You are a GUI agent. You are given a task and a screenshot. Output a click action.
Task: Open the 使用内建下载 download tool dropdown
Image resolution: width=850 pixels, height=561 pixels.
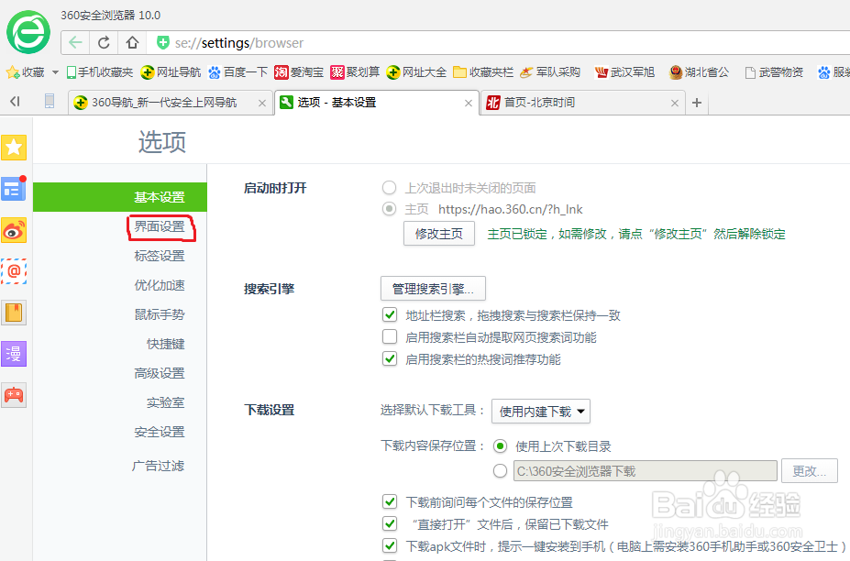(541, 411)
